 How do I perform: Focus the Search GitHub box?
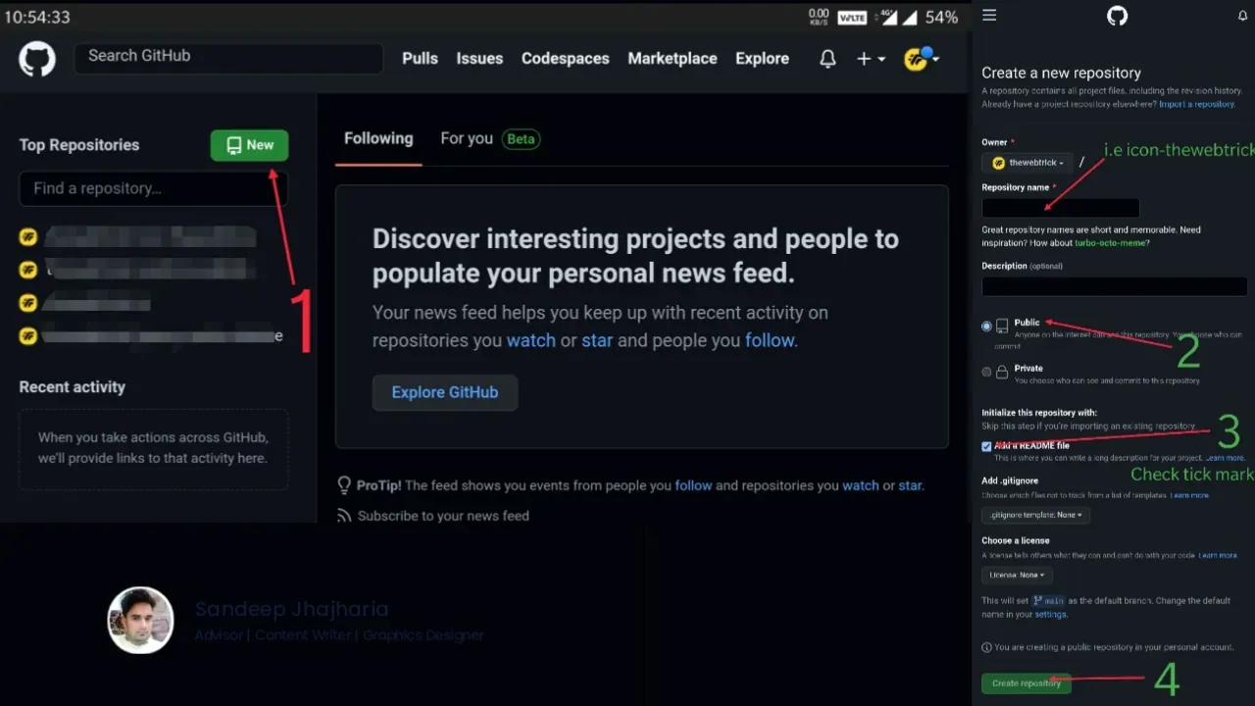pyautogui.click(x=228, y=58)
